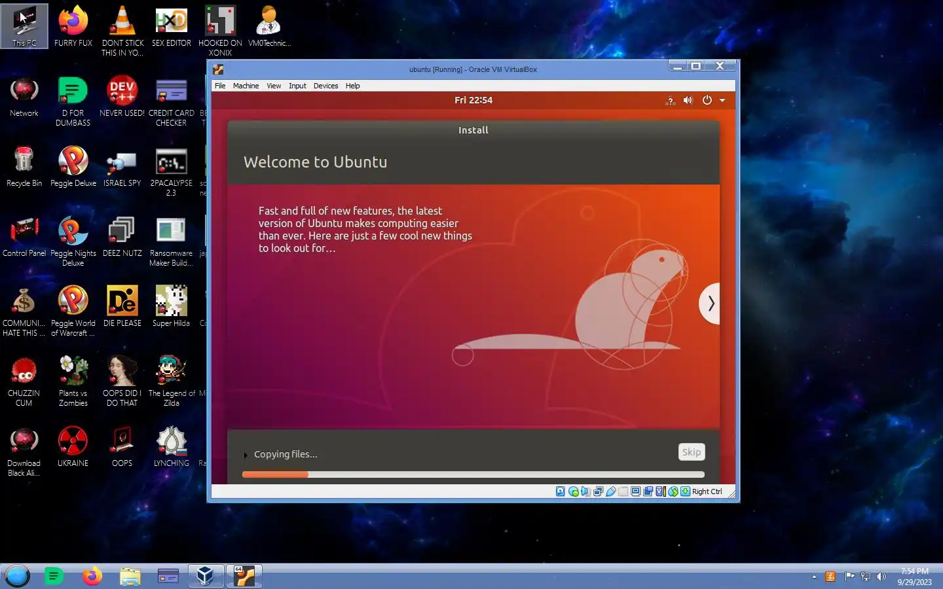Open the taskbar clock showing 7:54 PM
Viewport: 943px width, 589px height.
pos(914,577)
